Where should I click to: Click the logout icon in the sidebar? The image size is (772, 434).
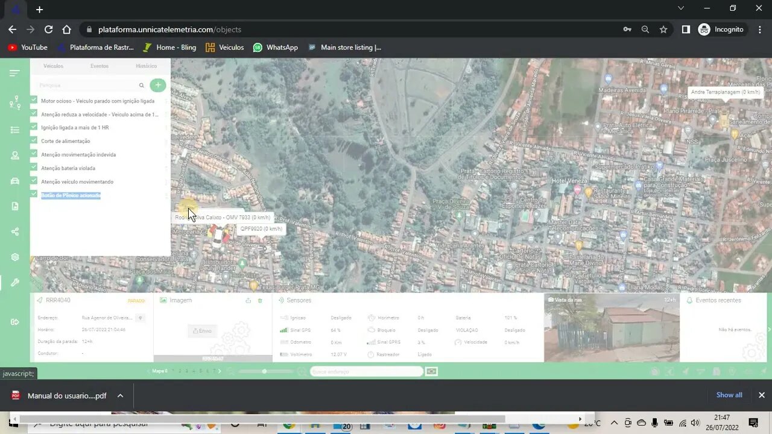pos(14,322)
